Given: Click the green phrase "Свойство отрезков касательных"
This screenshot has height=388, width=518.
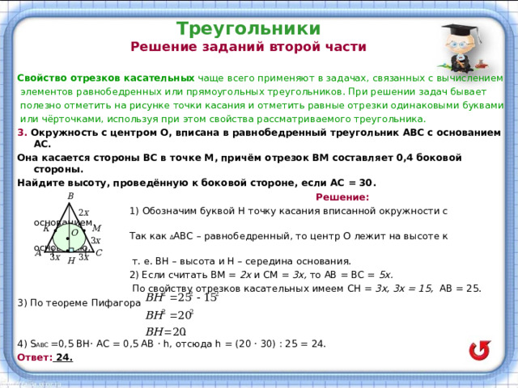Looking at the screenshot, I should point(106,78).
